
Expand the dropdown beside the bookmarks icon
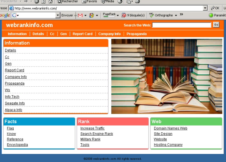coord(97,15)
